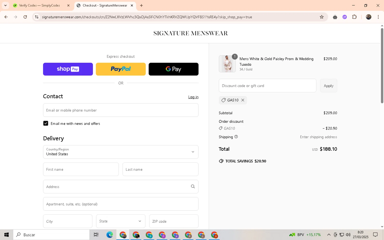
Task: Click the Discount code or gift card field
Action: 268,86
